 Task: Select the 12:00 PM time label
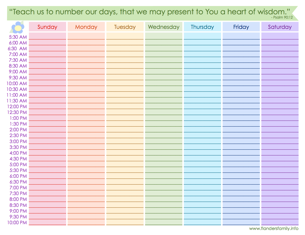pyautogui.click(x=17, y=106)
